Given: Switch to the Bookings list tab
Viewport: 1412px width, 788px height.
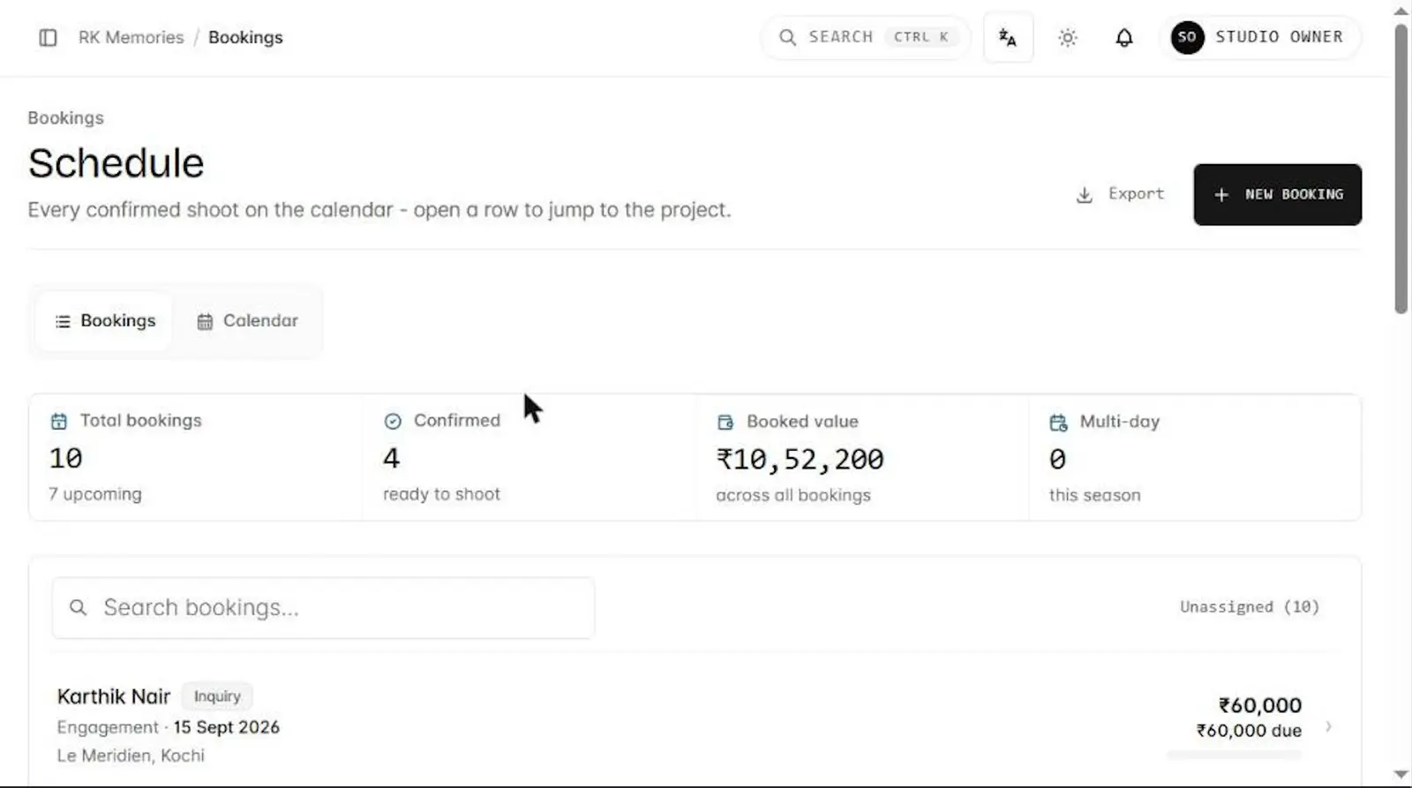Looking at the screenshot, I should tap(104, 321).
